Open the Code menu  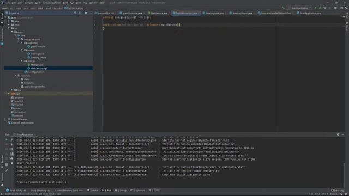click(38, 3)
